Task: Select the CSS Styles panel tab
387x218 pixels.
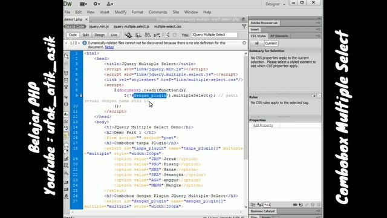Action: (258, 36)
